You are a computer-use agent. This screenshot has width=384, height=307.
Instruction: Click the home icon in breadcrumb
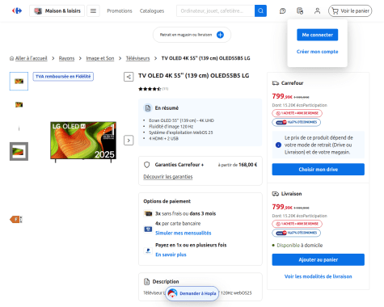click(12, 58)
